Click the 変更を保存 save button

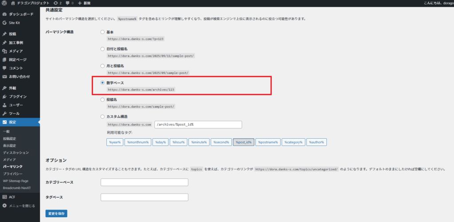coord(56,214)
